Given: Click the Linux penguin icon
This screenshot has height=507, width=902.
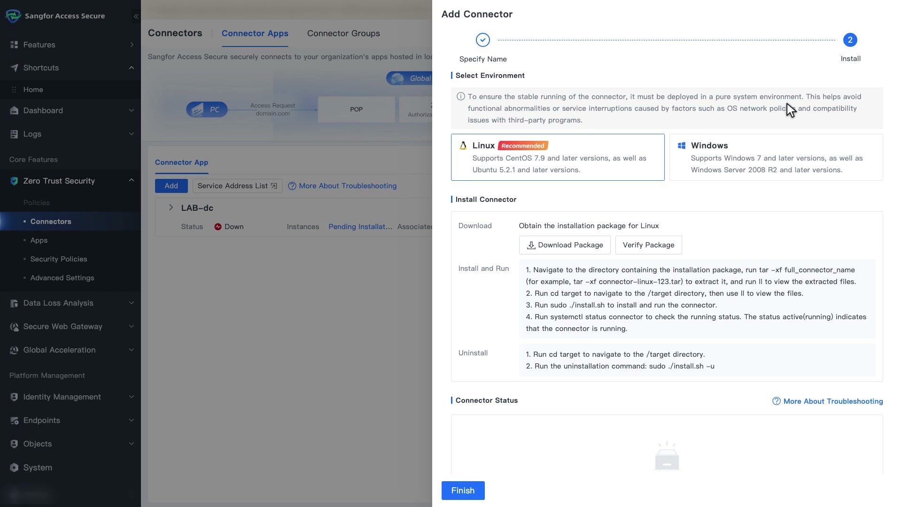Looking at the screenshot, I should tap(463, 146).
